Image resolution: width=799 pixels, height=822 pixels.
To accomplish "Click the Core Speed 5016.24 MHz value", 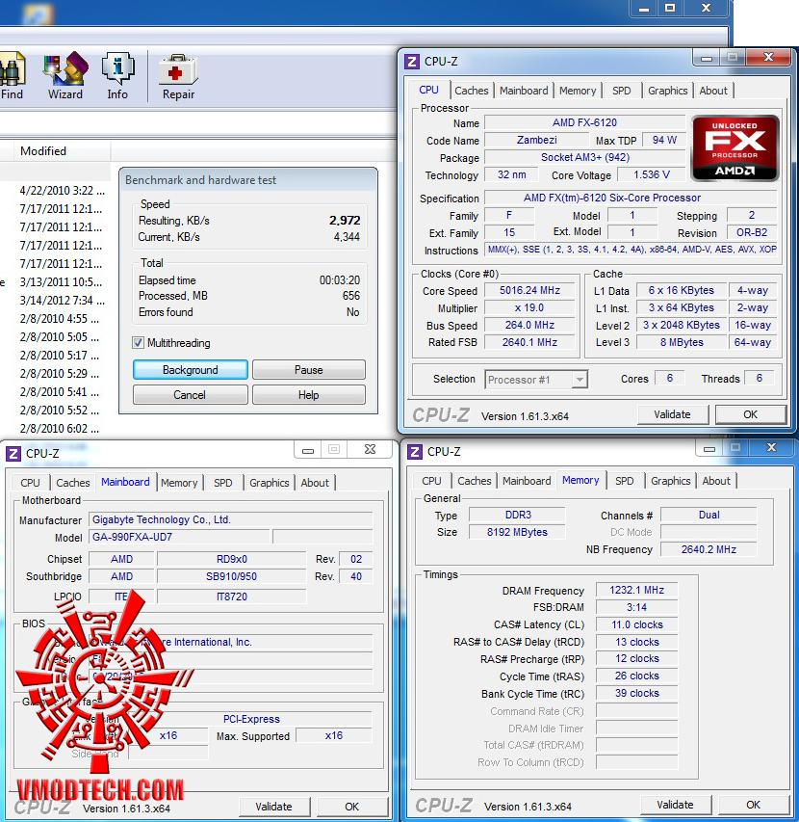I will pyautogui.click(x=529, y=290).
